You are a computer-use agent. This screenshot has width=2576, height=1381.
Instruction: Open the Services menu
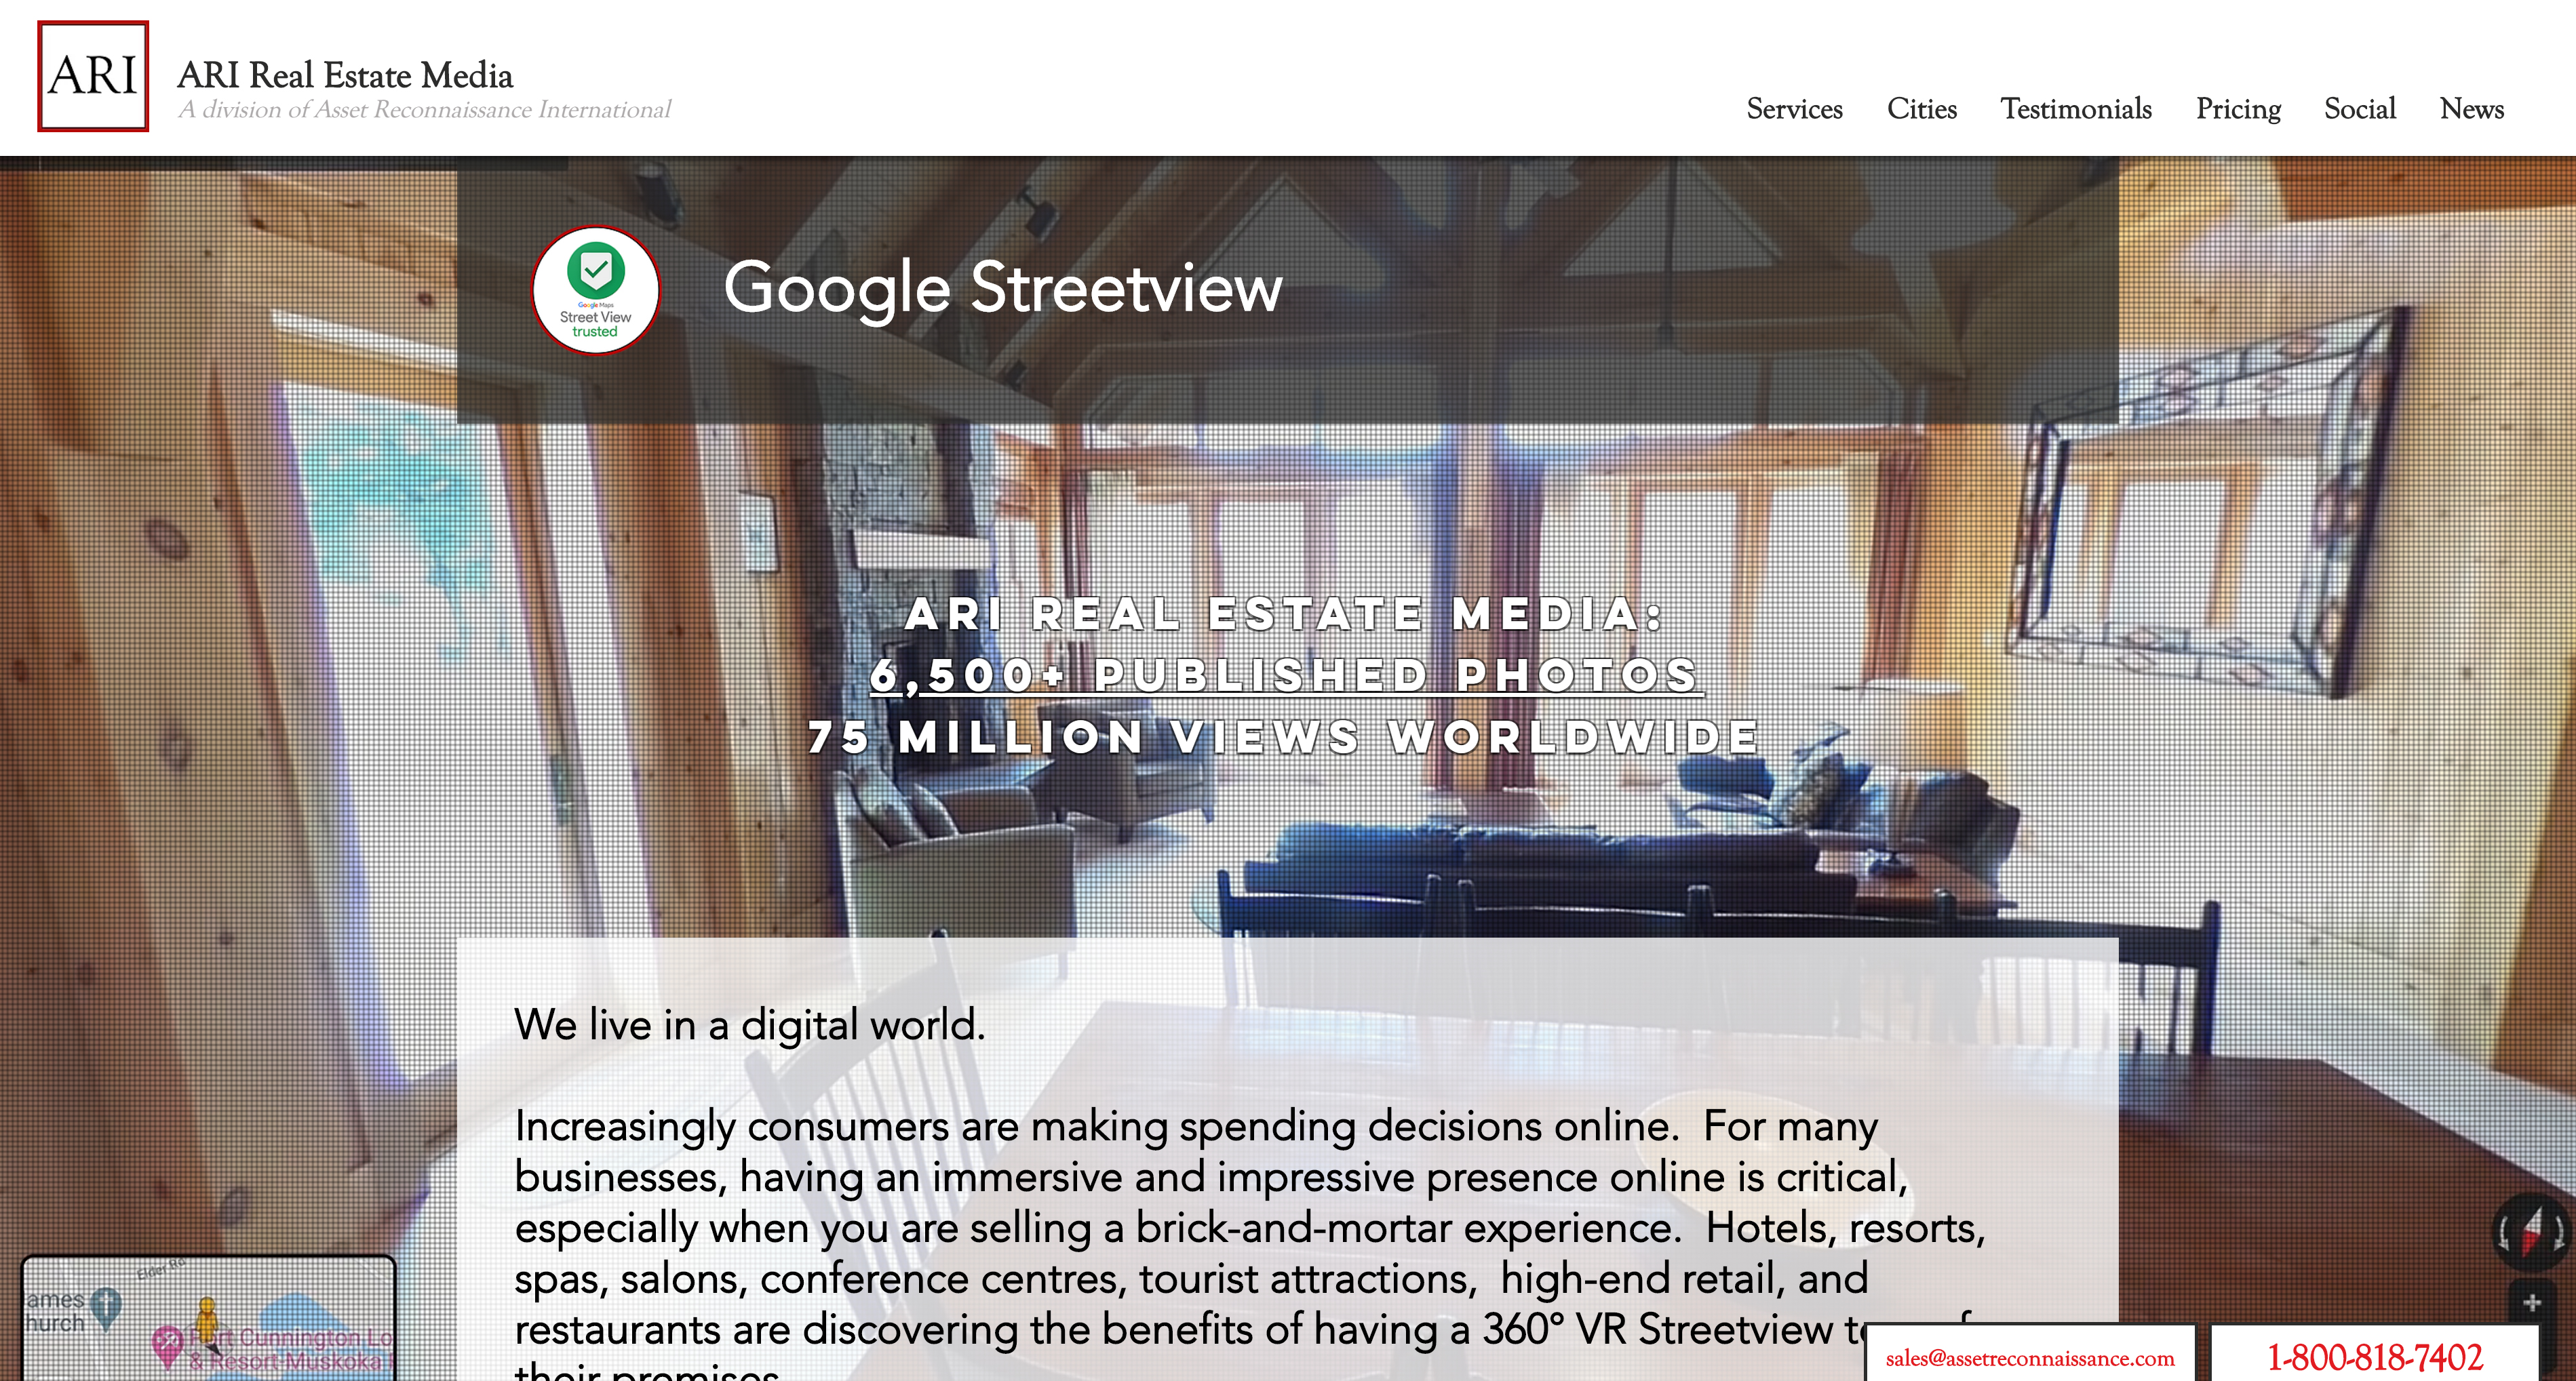pyautogui.click(x=1794, y=109)
